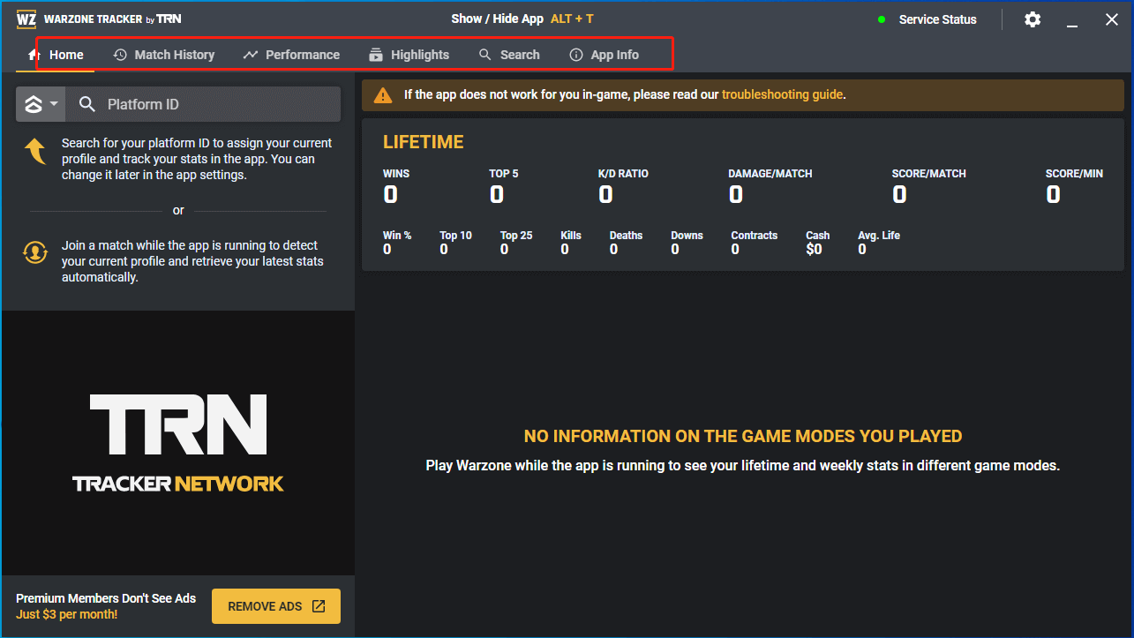
Task: Open the App Info tab
Action: [605, 55]
